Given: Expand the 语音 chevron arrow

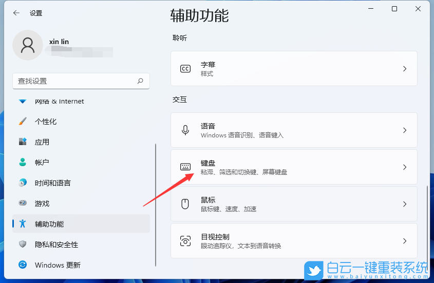Looking at the screenshot, I should click(405, 130).
